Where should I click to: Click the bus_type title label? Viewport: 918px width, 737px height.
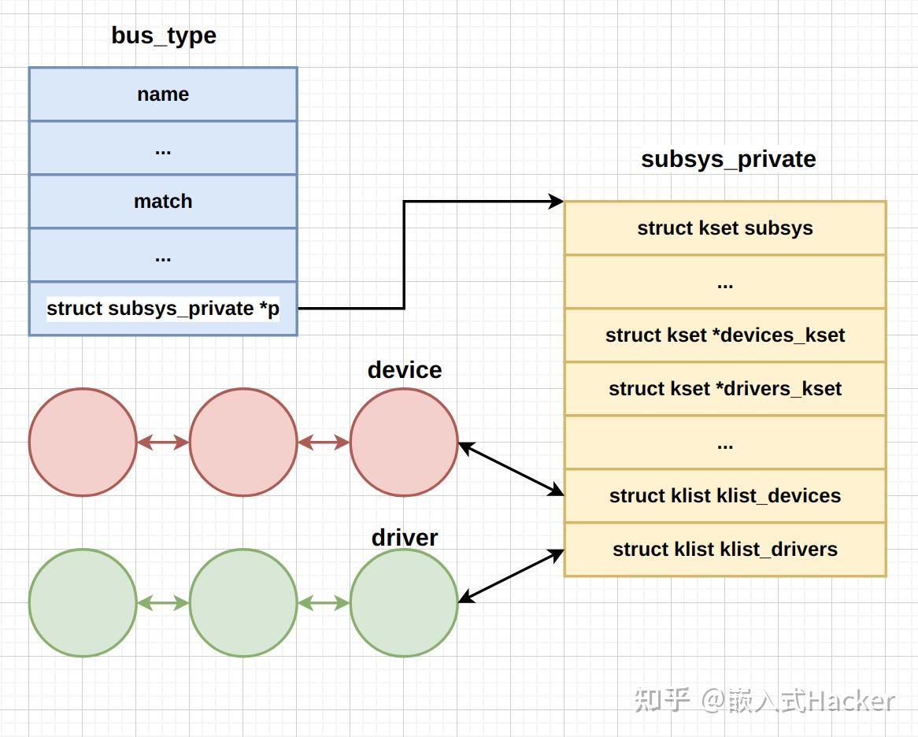click(x=163, y=35)
